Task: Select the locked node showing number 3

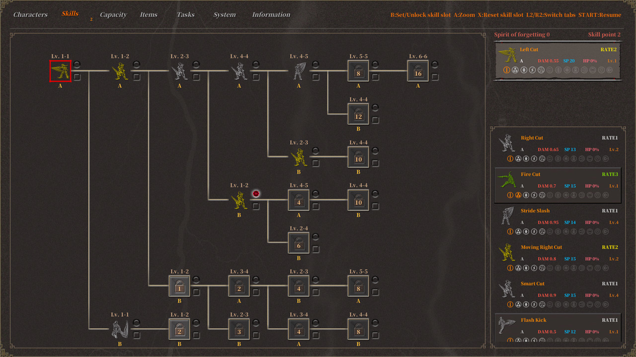Action: point(239,329)
